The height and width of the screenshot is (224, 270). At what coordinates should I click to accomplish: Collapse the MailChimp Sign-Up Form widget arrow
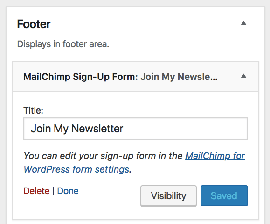point(243,76)
